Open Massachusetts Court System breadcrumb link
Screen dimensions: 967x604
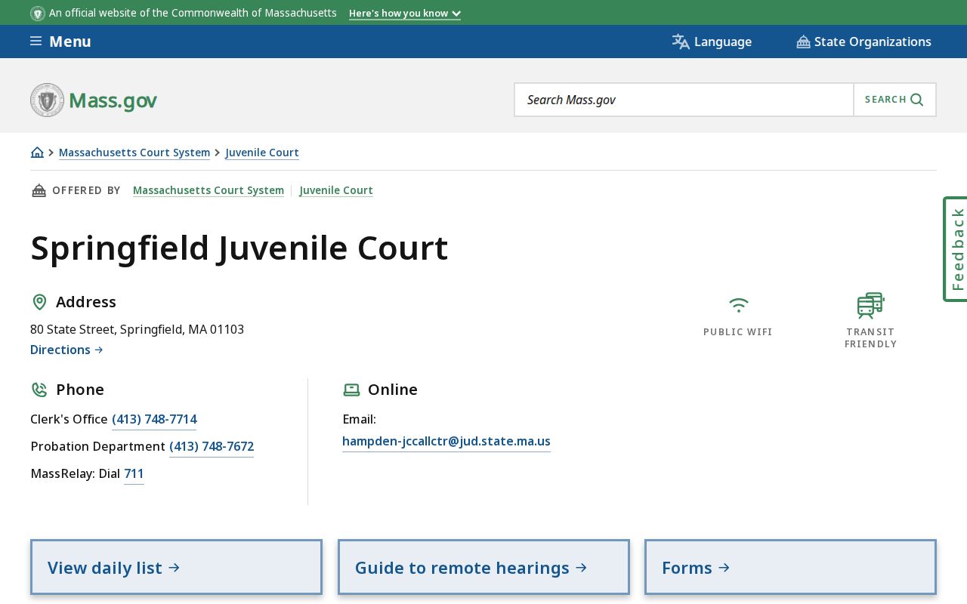134,153
